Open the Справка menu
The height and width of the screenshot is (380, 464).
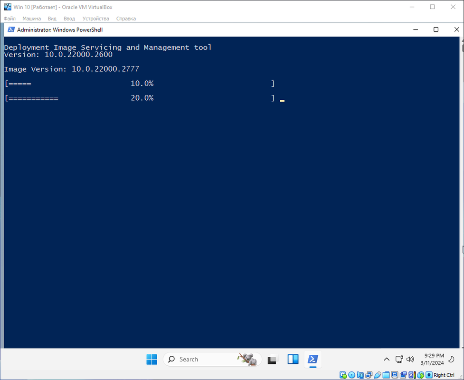126,19
